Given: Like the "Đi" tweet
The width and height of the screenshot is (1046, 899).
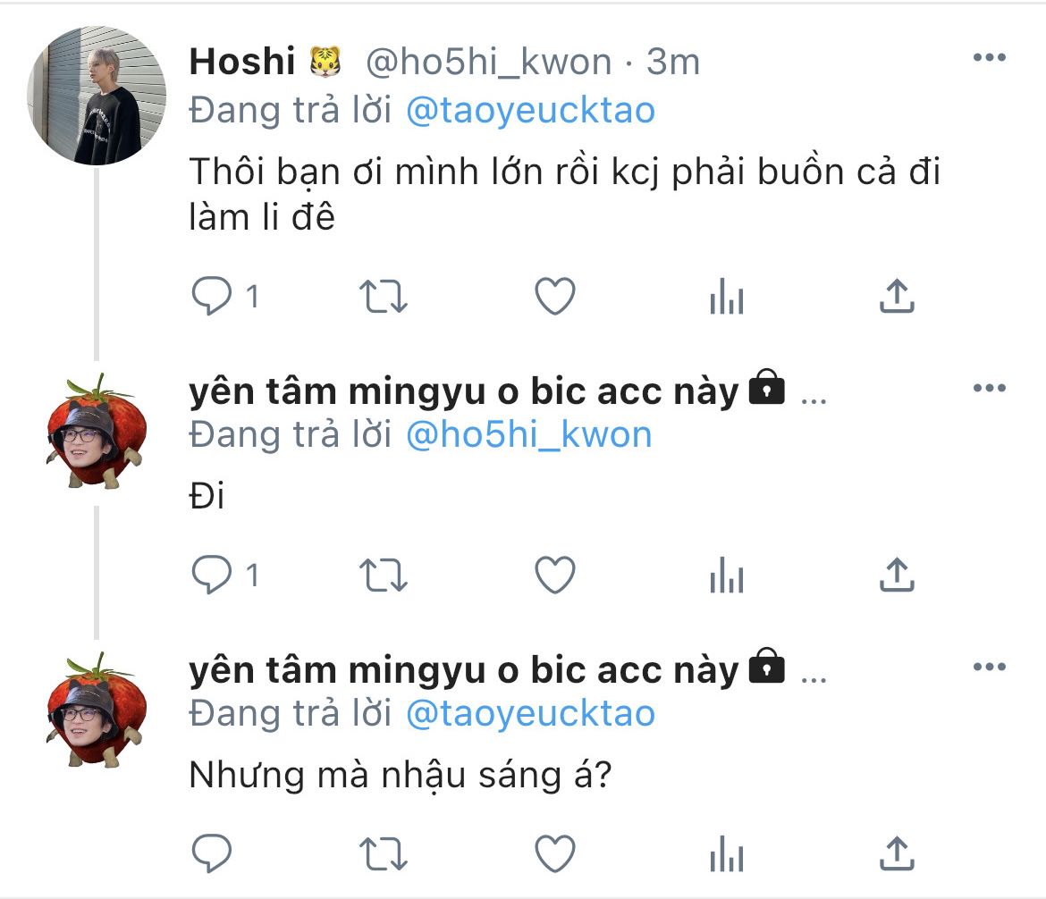Looking at the screenshot, I should (554, 576).
